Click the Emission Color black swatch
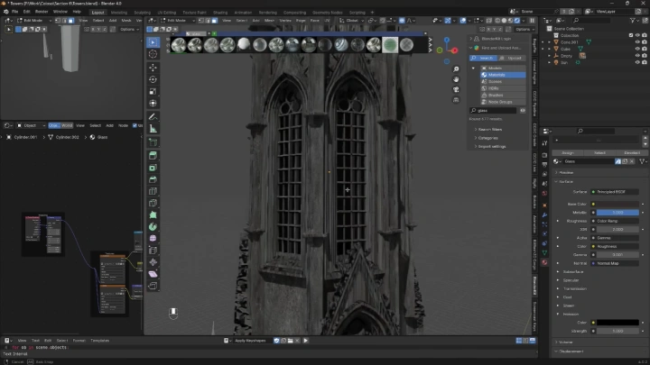This screenshot has height=365, width=650. point(617,323)
